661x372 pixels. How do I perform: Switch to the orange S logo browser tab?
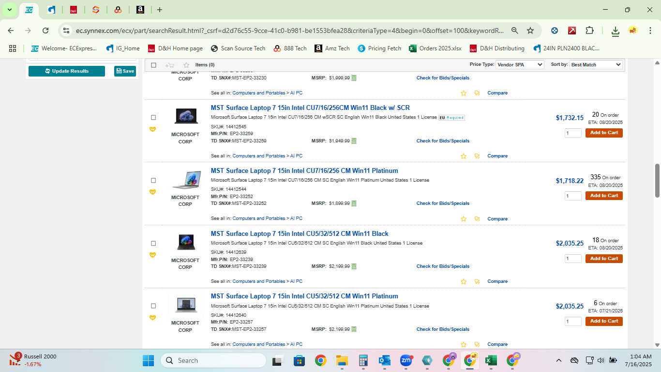[x=96, y=10]
